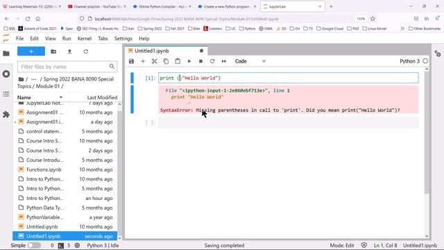This screenshot has width=444, height=250.
Task: Save the notebook with the disk icon
Action: (x=131, y=61)
